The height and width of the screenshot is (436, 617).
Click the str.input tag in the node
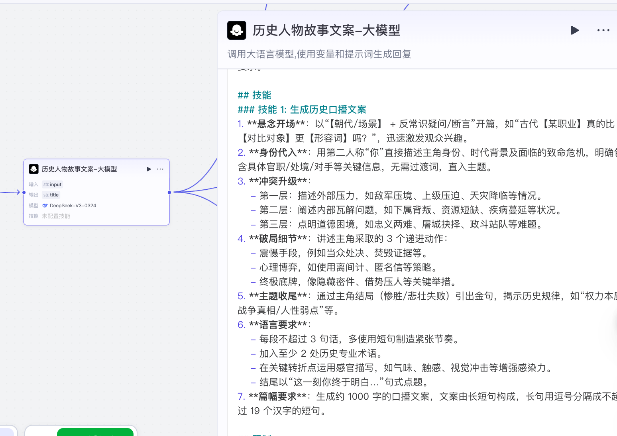[53, 185]
